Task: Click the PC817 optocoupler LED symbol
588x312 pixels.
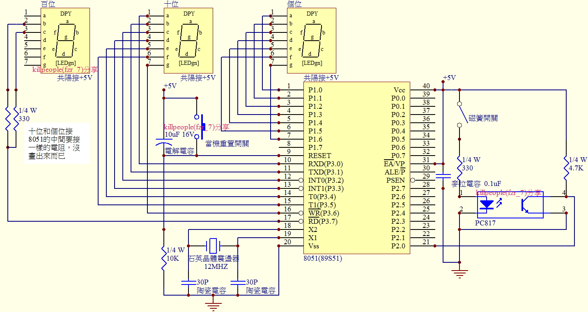Action: tap(487, 204)
